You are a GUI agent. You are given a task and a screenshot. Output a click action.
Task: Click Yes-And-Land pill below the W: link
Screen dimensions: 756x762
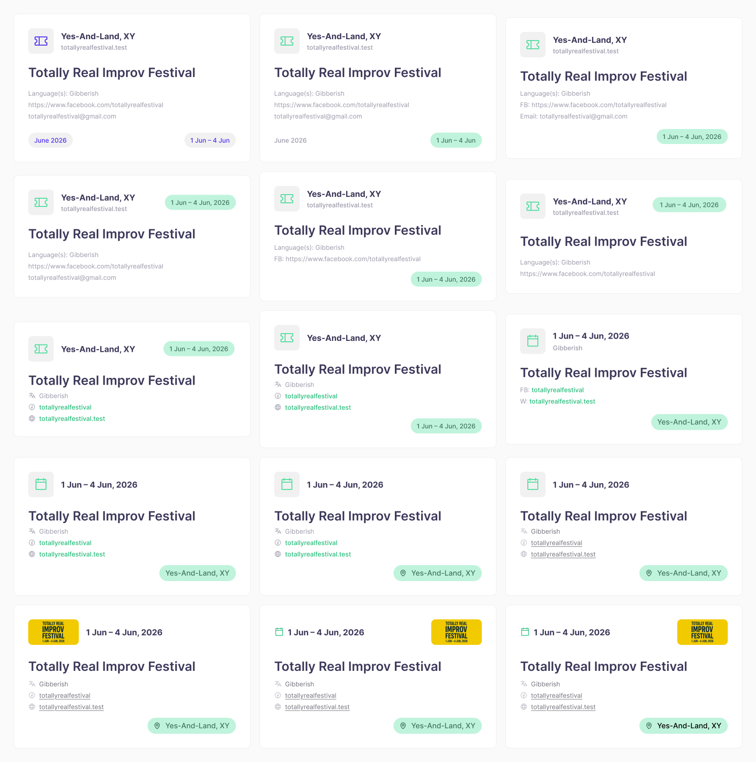pos(689,422)
